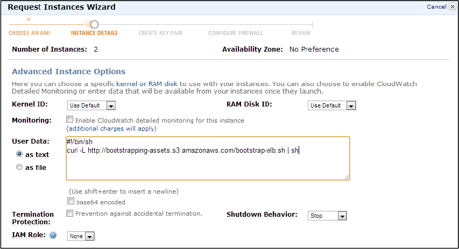459x249 pixels.
Task: Select the 'as text' radio option
Action: coord(20,154)
